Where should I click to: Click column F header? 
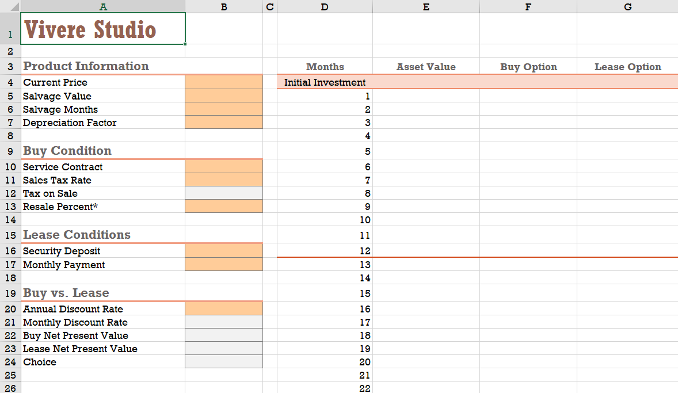(528, 6)
